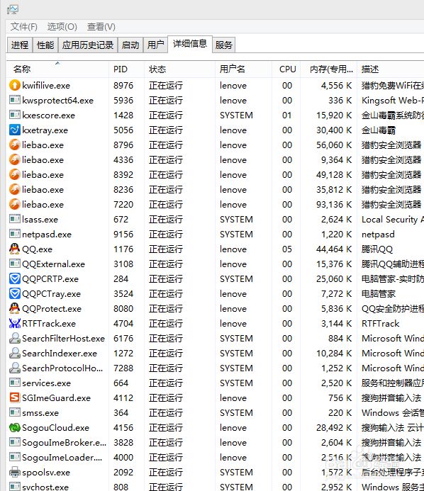424x491 pixels.
Task: Select the svchost.exe process name
Action: pyautogui.click(x=45, y=487)
